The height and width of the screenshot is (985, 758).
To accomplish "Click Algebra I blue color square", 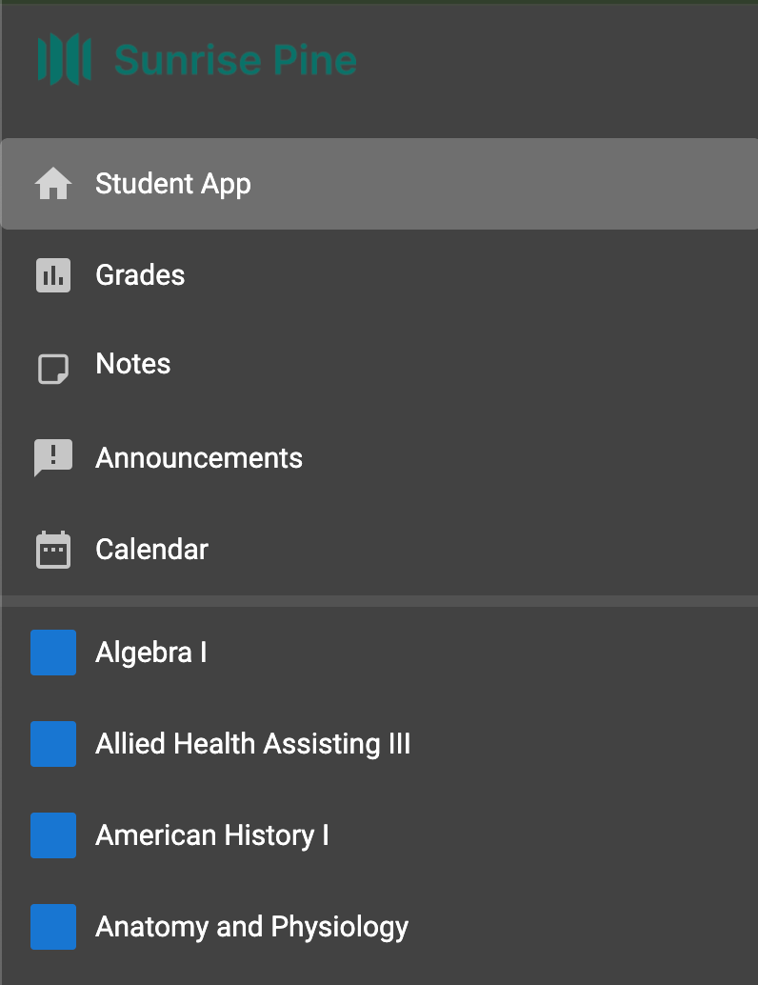I will click(53, 653).
